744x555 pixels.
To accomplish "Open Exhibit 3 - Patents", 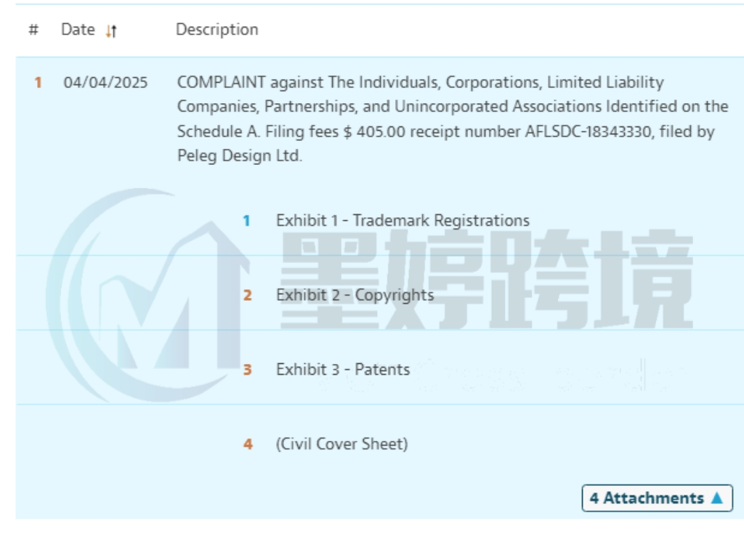I will point(342,370).
